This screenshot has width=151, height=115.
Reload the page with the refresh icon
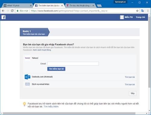(x=12, y=11)
